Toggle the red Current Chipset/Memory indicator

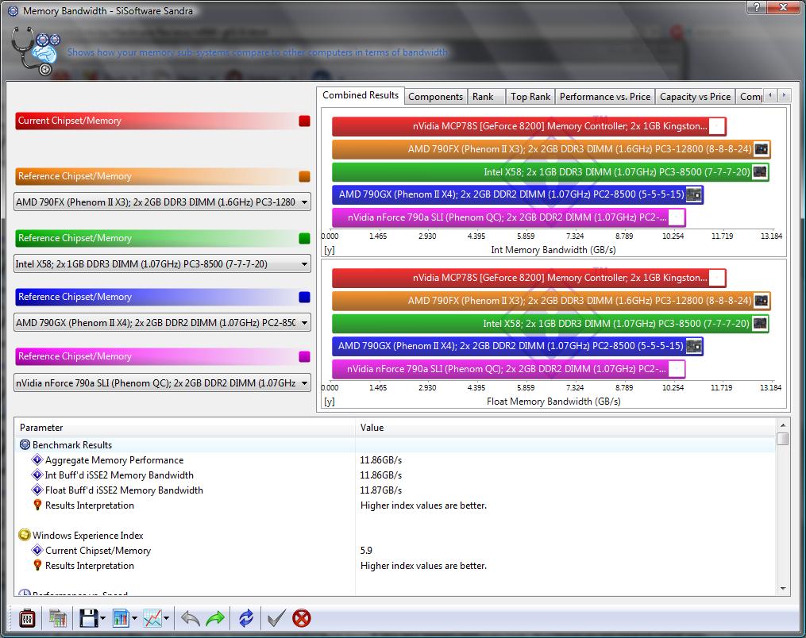pyautogui.click(x=304, y=121)
